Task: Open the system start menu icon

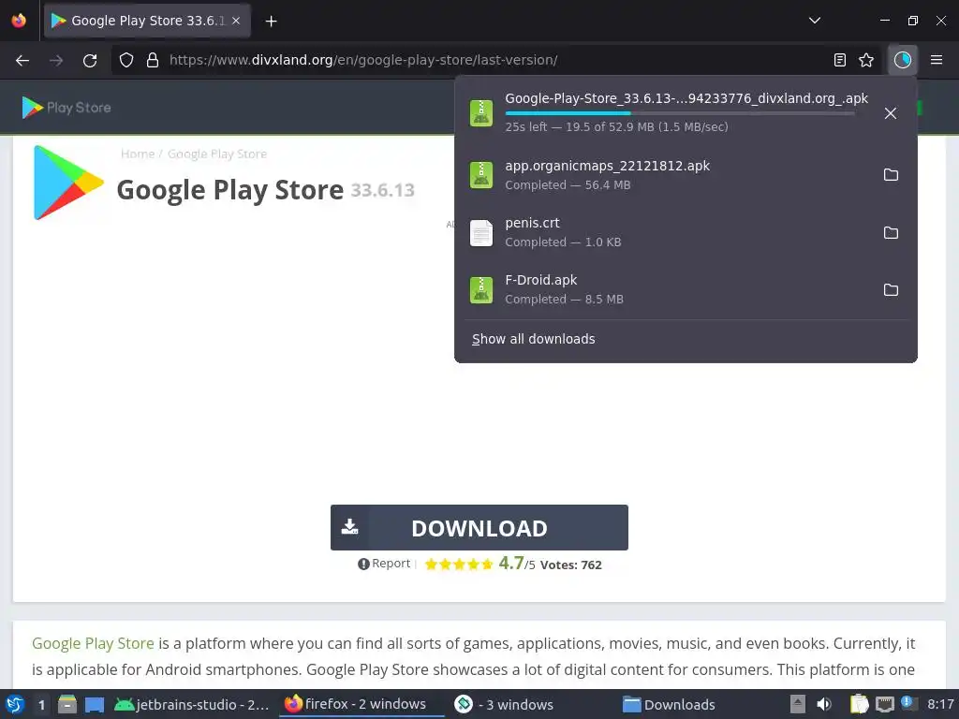Action: tap(15, 704)
